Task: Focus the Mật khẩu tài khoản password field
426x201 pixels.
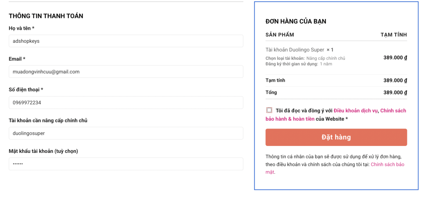Action: point(126,164)
